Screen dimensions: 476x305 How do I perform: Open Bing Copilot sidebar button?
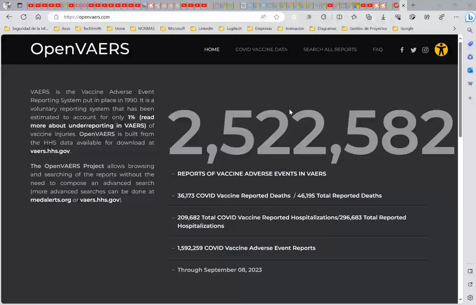point(470,17)
